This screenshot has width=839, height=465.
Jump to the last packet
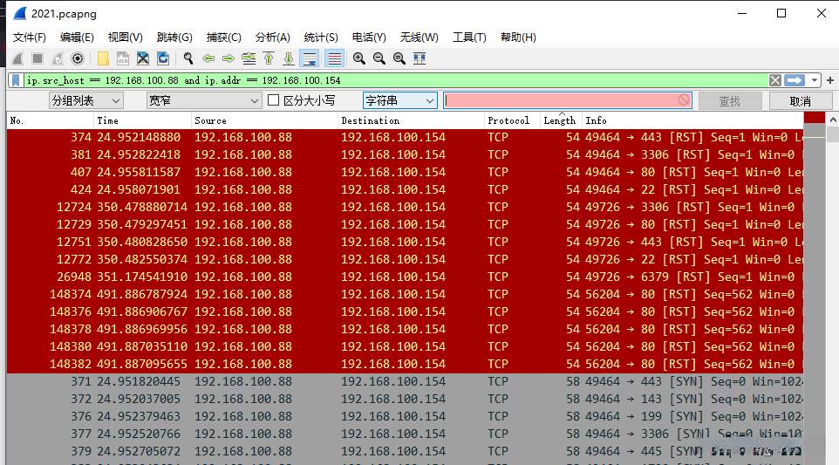289,58
